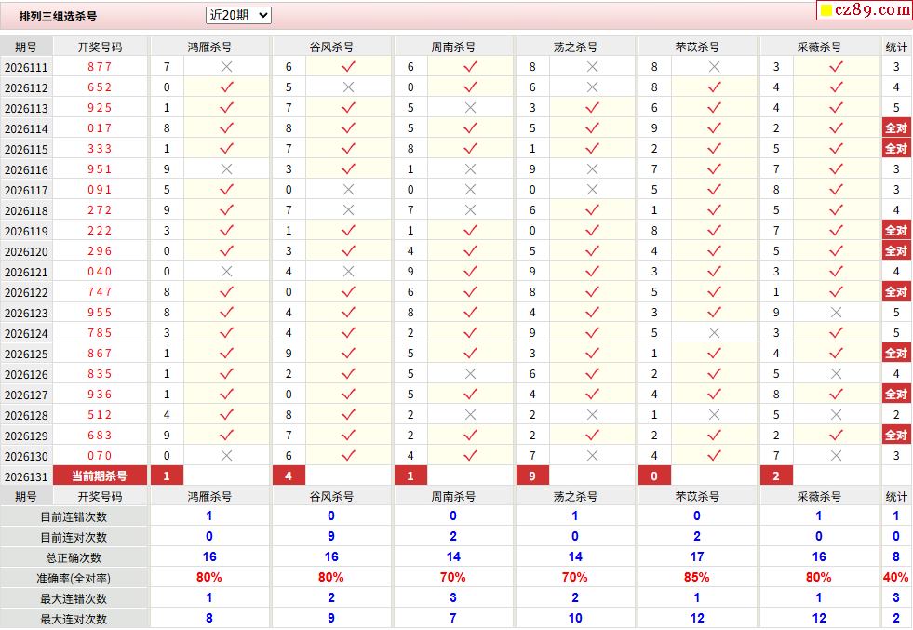Click 采薇杀号 red box for 2026131
Screen dimensions: 913x630
click(x=776, y=476)
